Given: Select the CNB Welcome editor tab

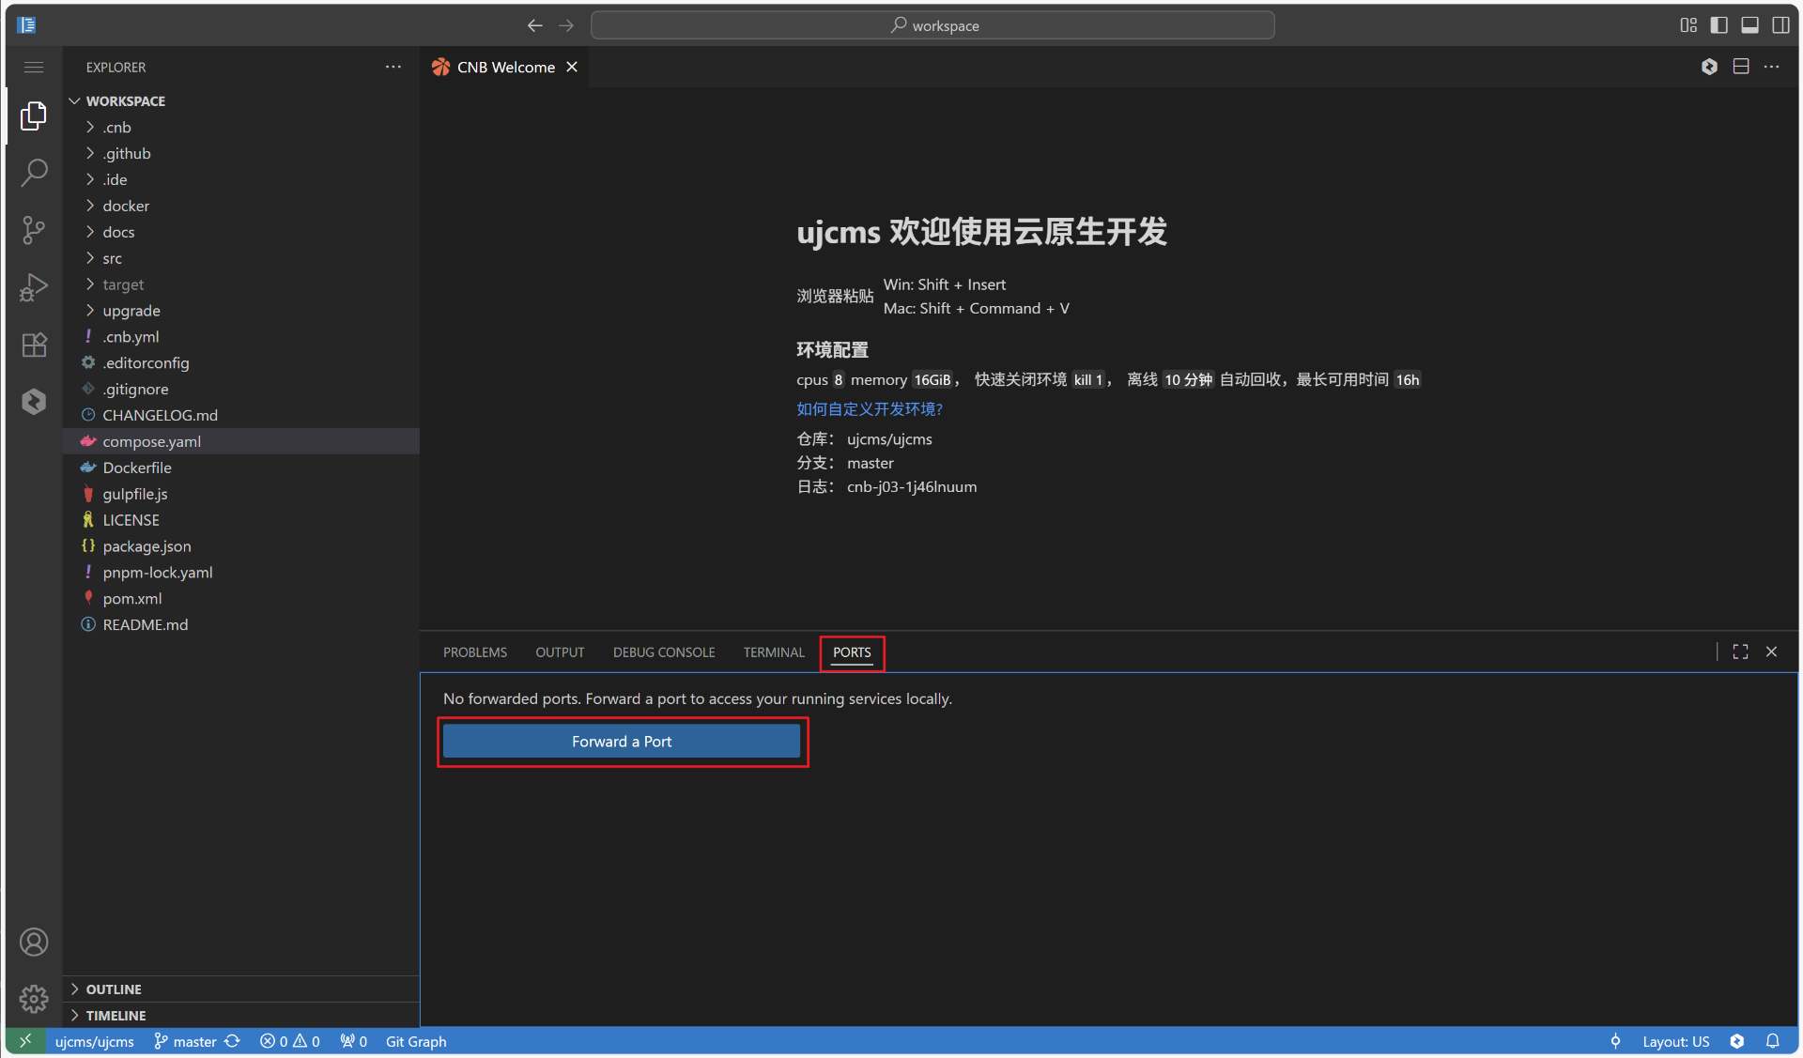Looking at the screenshot, I should [505, 67].
